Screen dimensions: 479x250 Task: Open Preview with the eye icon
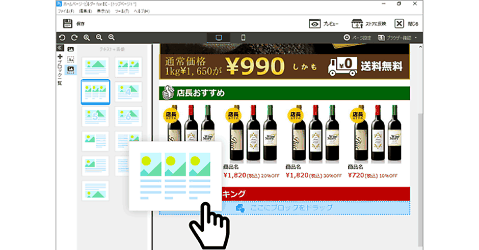coord(315,23)
